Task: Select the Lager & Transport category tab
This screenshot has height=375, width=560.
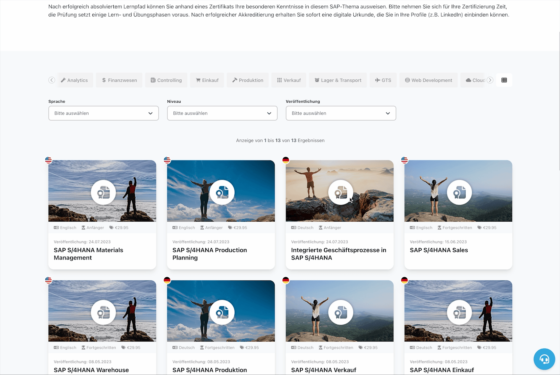Action: coord(338,80)
